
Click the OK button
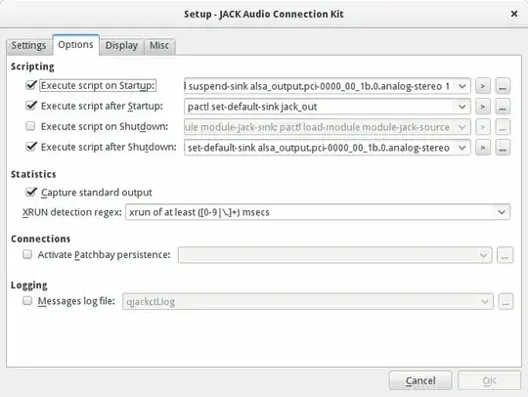point(489,380)
